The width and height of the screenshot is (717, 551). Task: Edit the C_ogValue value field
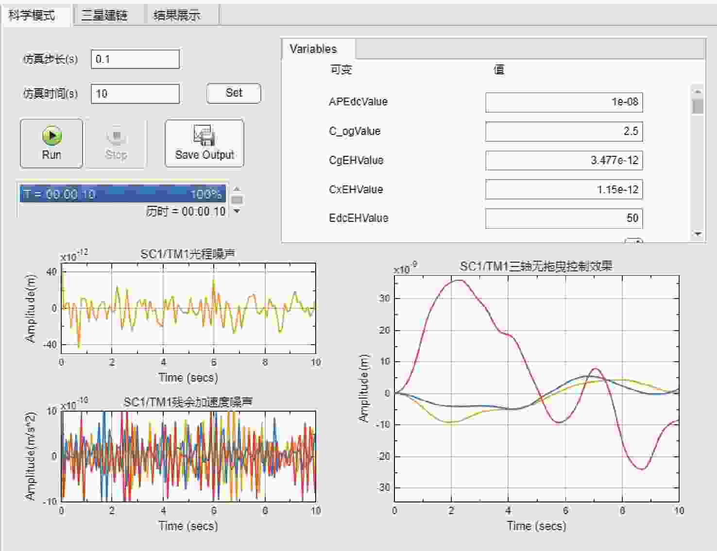564,131
